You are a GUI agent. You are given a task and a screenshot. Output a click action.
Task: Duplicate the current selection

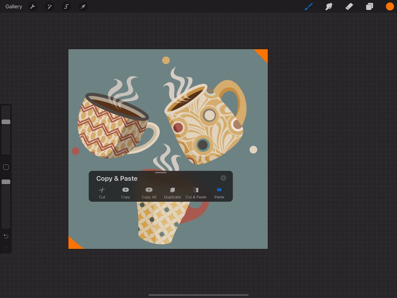pyautogui.click(x=172, y=193)
